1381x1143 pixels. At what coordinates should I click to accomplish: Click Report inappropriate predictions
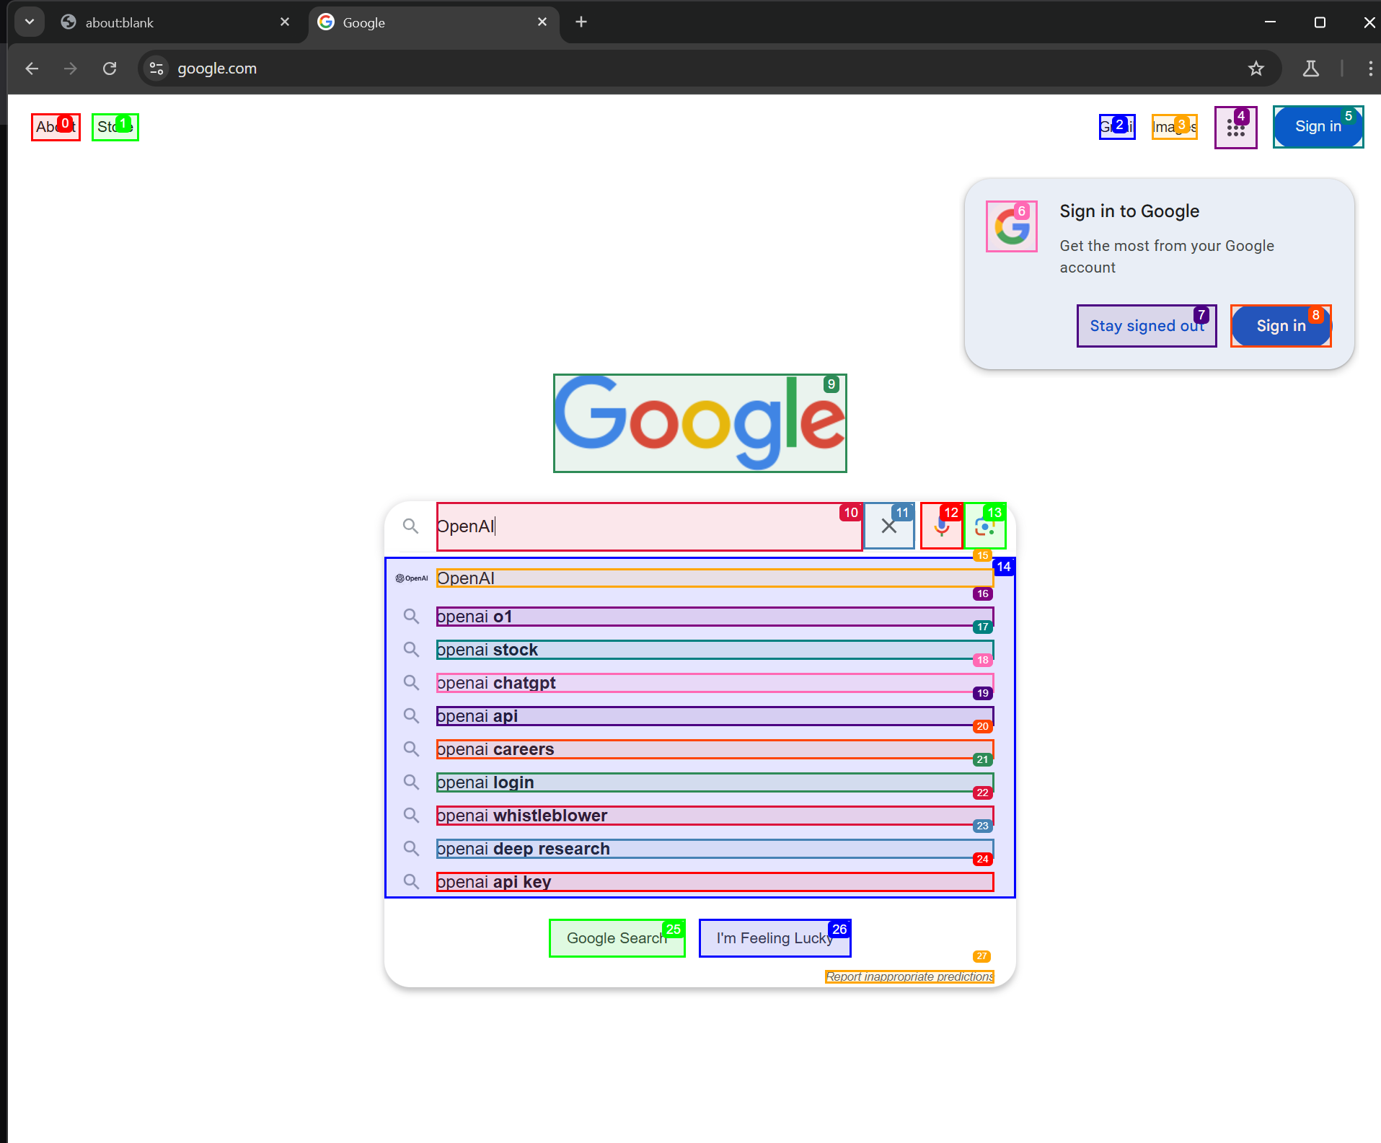click(910, 976)
